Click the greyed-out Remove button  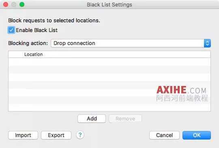[125, 119]
